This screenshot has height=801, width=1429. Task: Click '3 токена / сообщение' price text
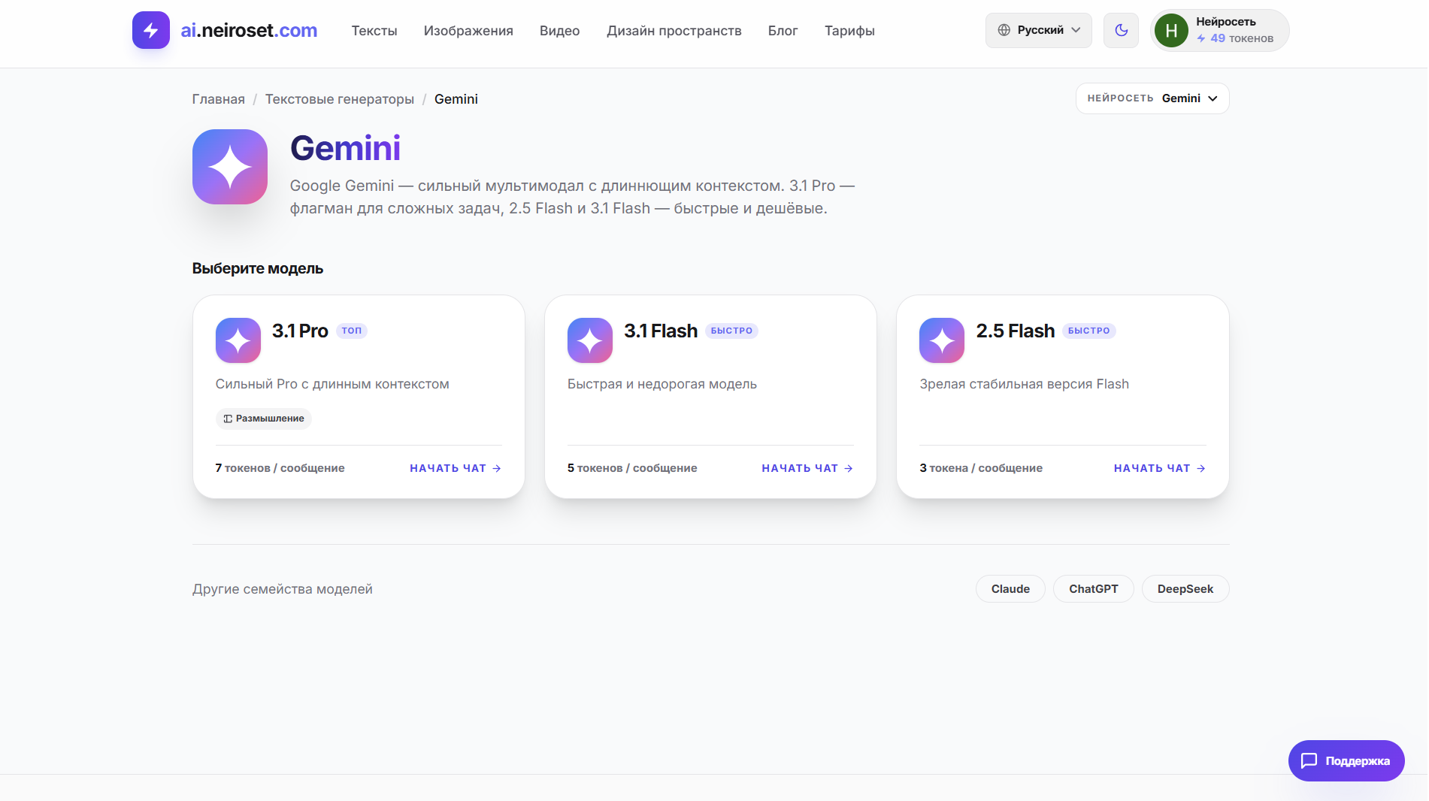(981, 468)
